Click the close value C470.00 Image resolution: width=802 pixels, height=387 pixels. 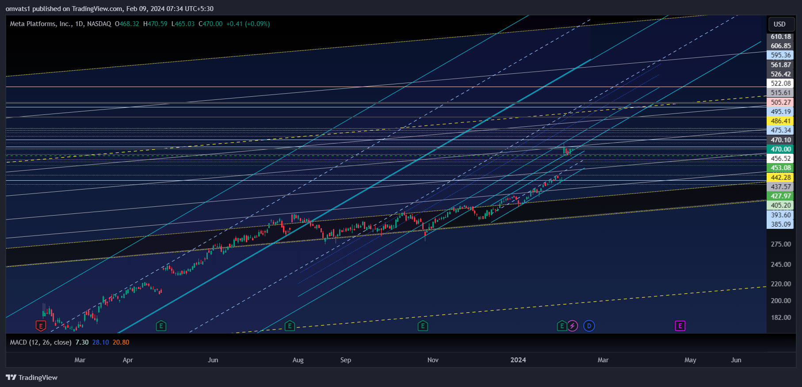(x=210, y=24)
